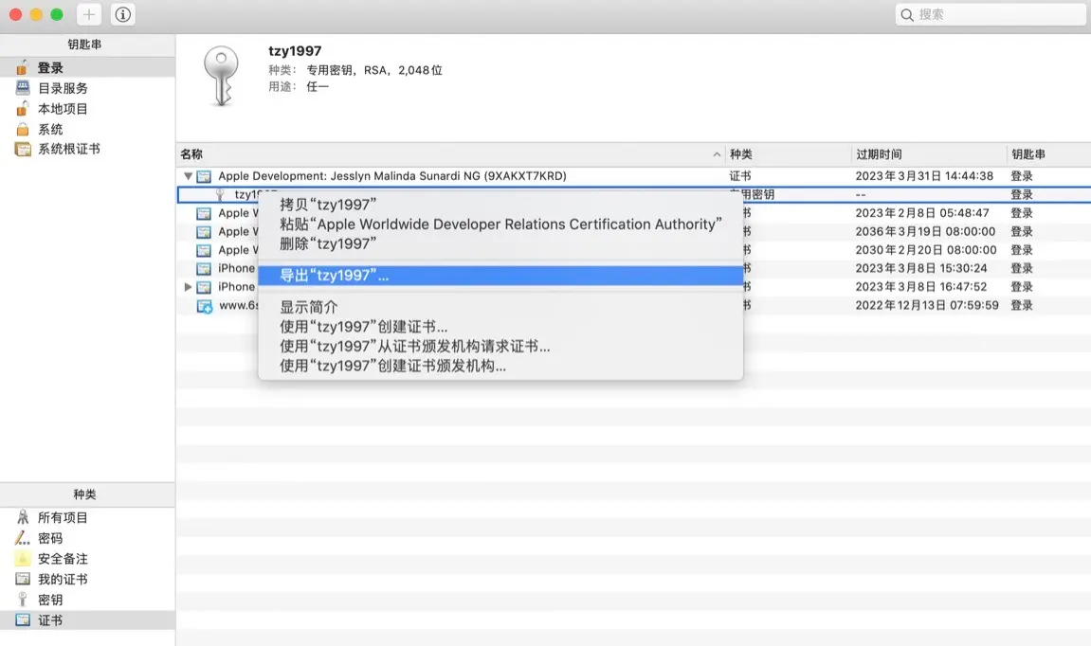Click the 密码 pencil icon
Image resolution: width=1091 pixels, height=646 pixels.
coord(22,537)
